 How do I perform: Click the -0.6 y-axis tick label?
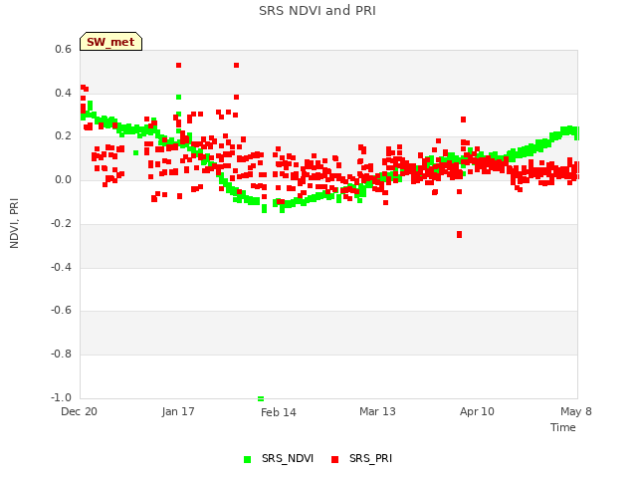pos(61,310)
